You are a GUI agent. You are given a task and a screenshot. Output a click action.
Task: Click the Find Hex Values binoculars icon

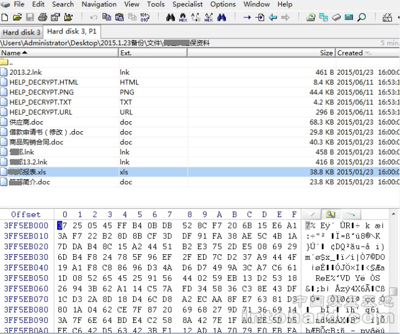click(182, 17)
